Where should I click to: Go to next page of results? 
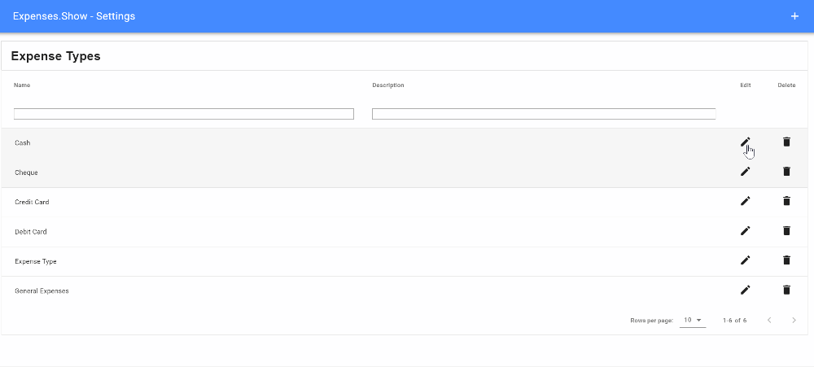tap(794, 321)
